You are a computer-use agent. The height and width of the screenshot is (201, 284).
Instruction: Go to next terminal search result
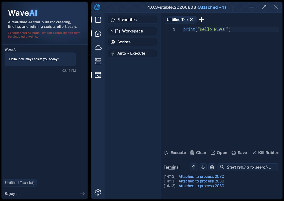203,167
